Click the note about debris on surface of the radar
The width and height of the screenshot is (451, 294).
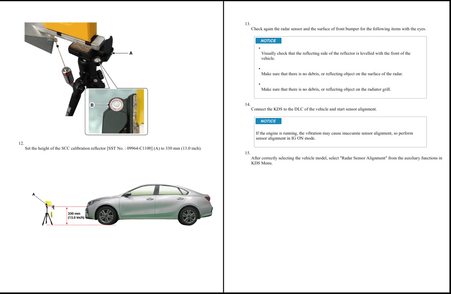(x=332, y=74)
